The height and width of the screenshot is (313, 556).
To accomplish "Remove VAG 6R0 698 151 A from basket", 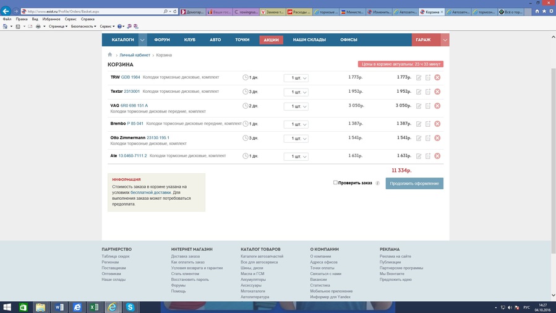I will pyautogui.click(x=437, y=106).
